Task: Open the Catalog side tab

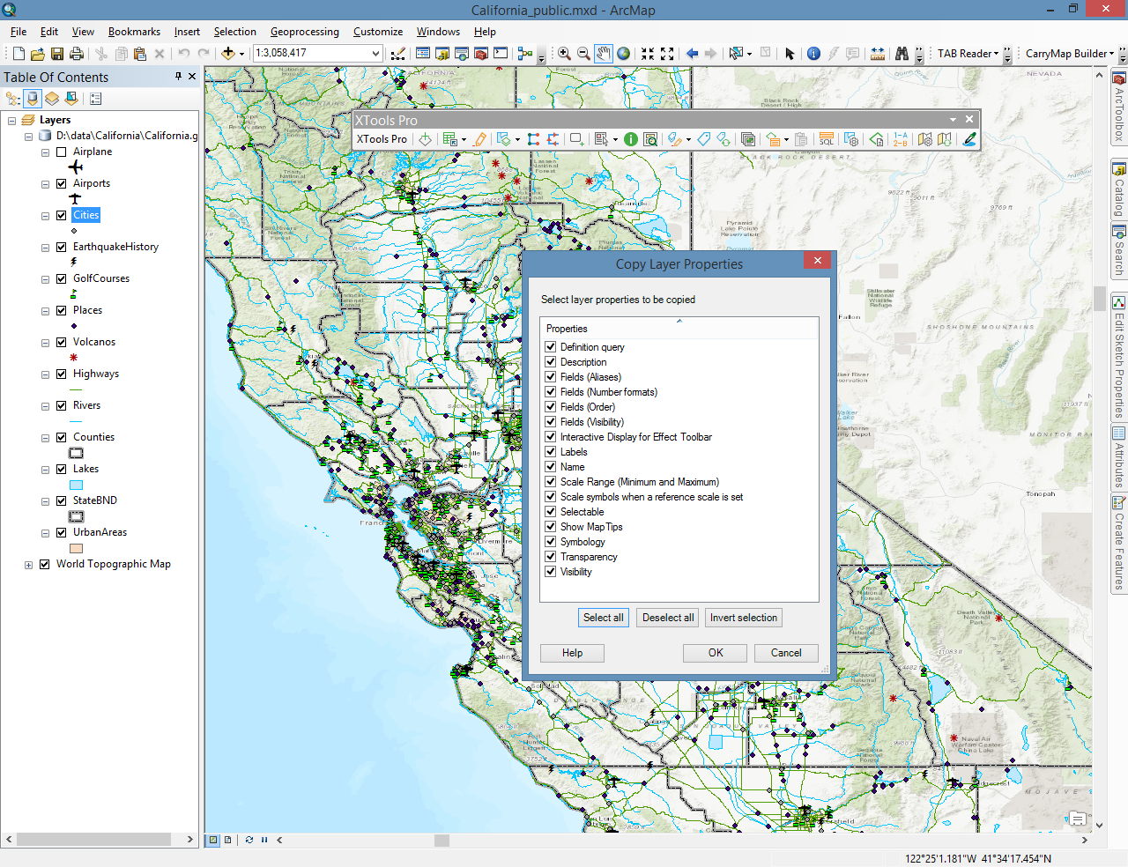Action: click(x=1119, y=189)
